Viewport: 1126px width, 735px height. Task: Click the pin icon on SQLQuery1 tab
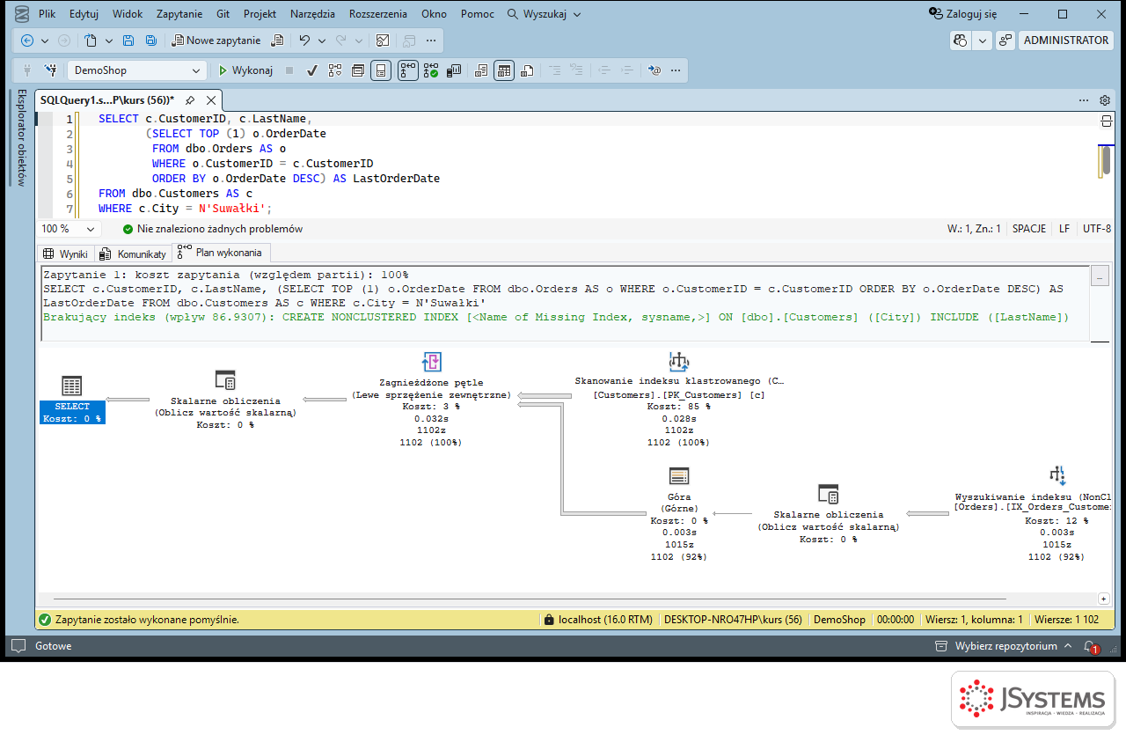(190, 100)
